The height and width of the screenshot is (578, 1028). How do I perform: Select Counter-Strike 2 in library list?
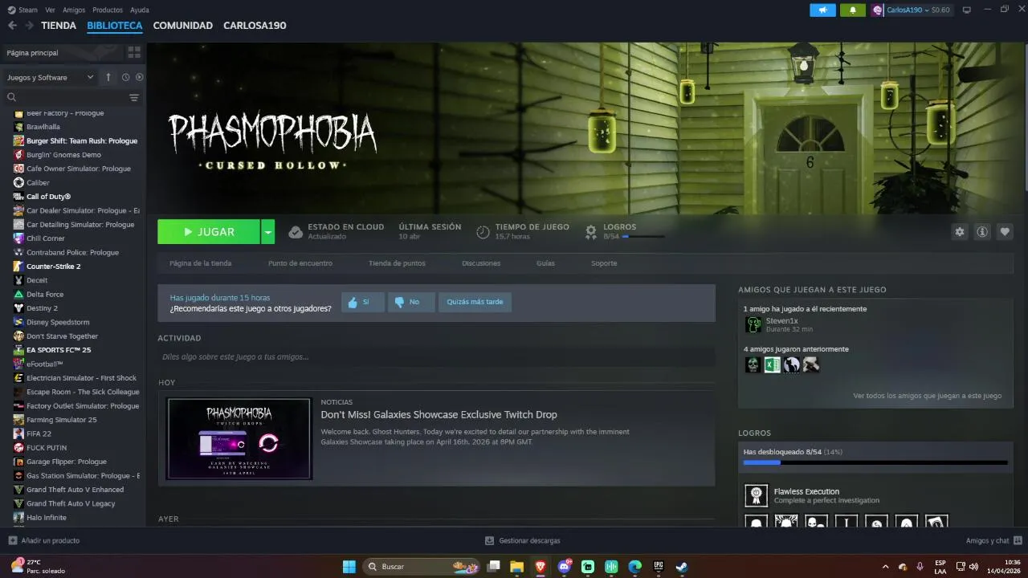click(53, 267)
